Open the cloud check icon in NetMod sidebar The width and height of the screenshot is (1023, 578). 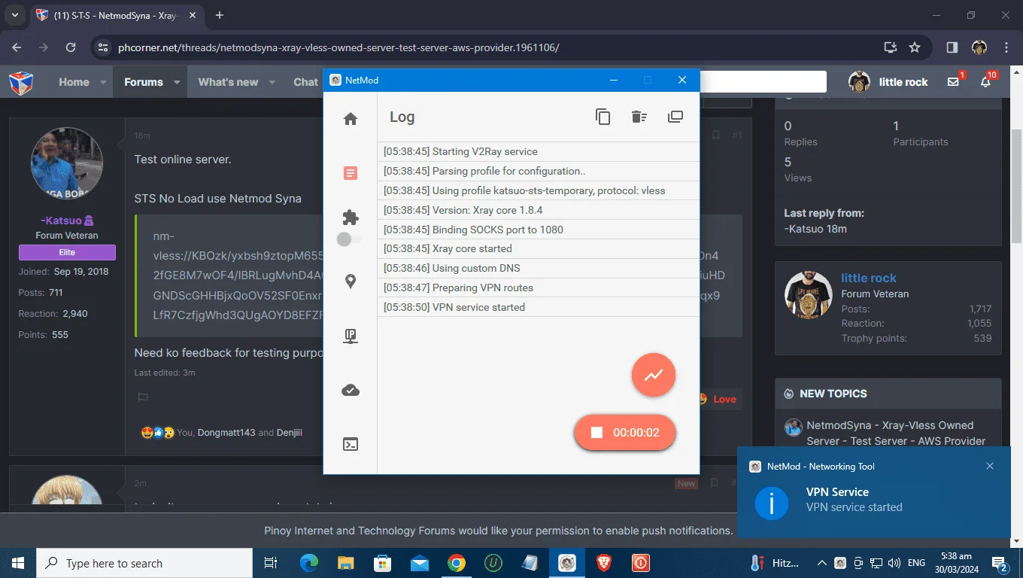(351, 390)
